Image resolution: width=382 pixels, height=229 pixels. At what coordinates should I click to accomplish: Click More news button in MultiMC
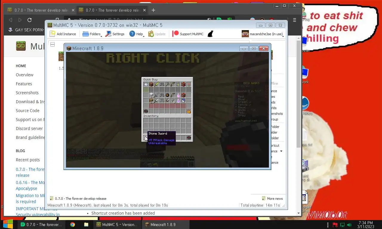[272, 199]
